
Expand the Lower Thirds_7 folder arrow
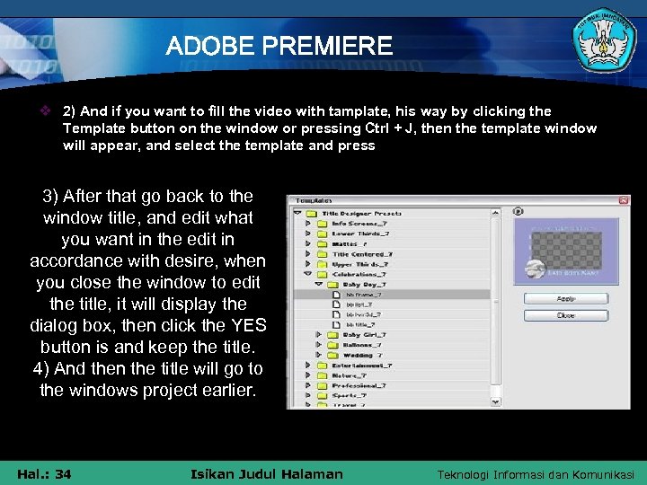308,234
